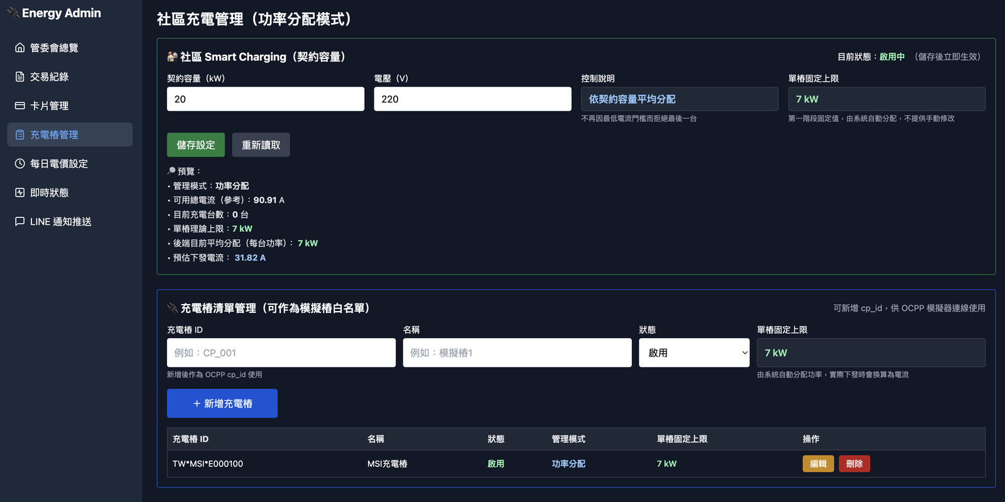1005x502 pixels.
Task: Open the 狀態 啟用 dropdown
Action: pos(694,352)
